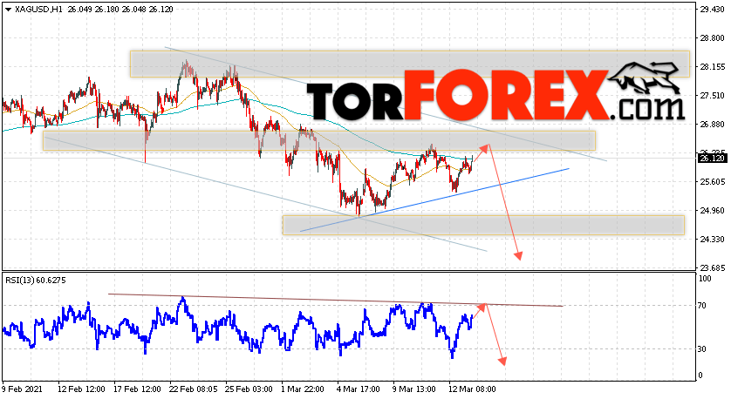Click the XAGUSD,H1 chart title
The image size is (731, 399).
(38, 10)
